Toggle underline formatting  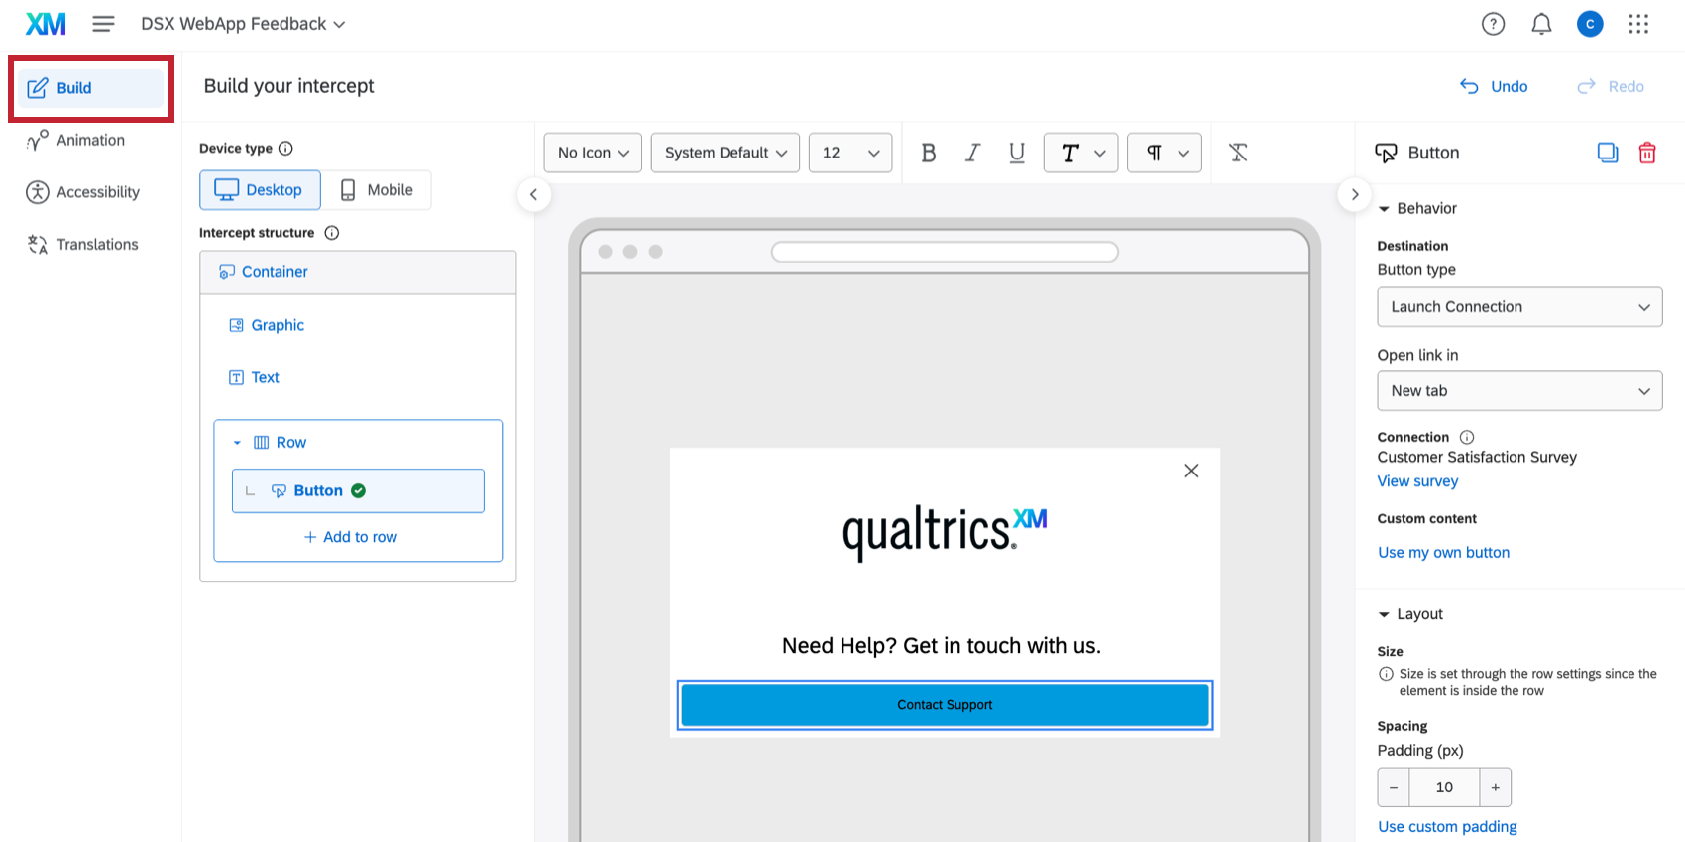(1016, 153)
